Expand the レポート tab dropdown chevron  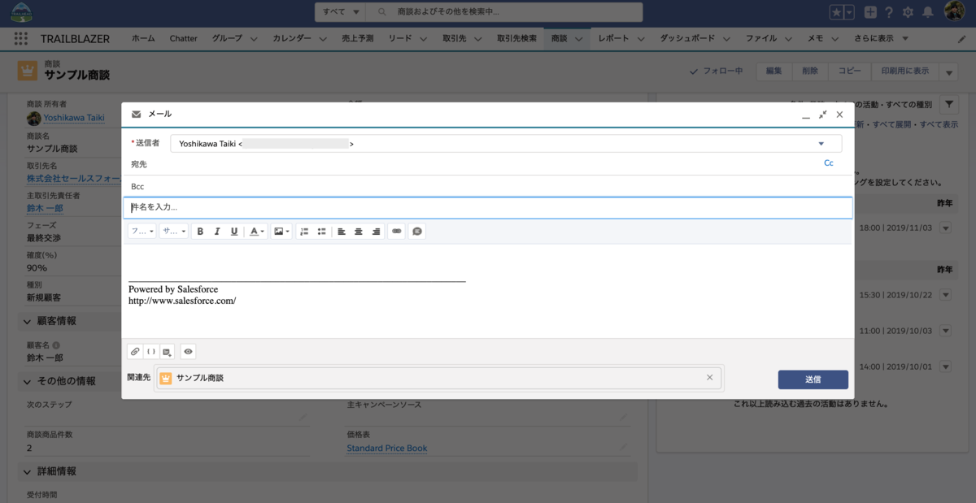641,38
